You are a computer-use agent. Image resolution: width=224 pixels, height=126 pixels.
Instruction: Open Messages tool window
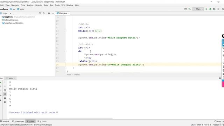(18, 121)
